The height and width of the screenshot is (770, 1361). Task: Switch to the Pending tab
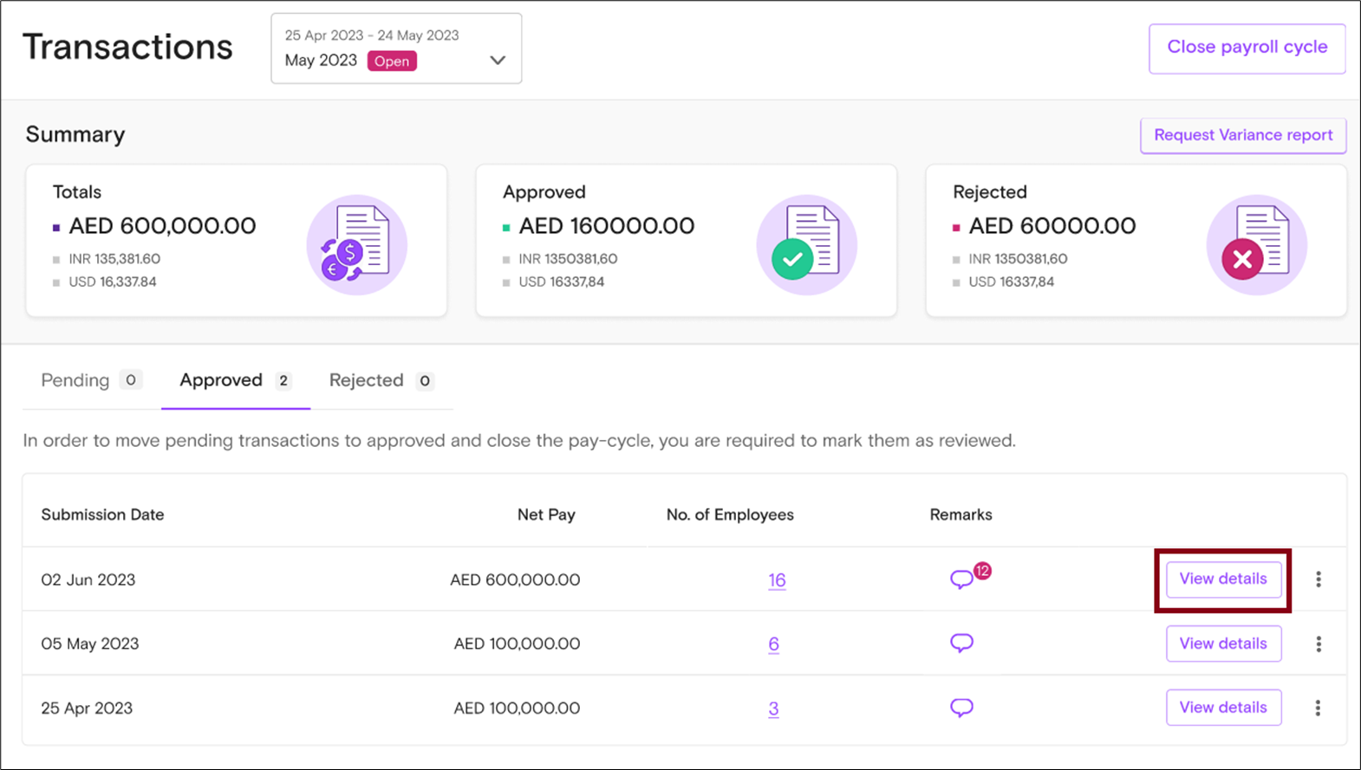click(x=91, y=380)
